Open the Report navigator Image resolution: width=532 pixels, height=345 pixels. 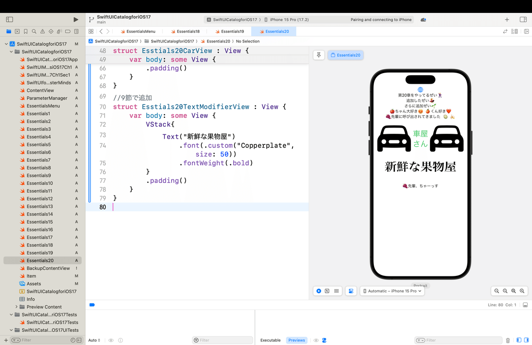click(x=76, y=31)
